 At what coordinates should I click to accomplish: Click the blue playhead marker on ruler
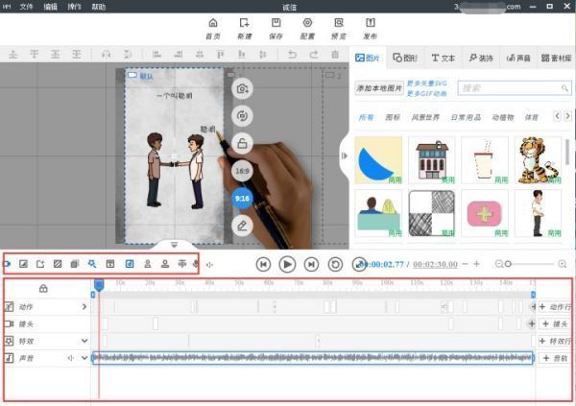pyautogui.click(x=99, y=285)
